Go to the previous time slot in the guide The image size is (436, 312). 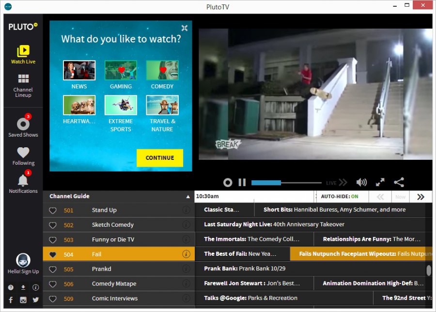pyautogui.click(x=380, y=197)
